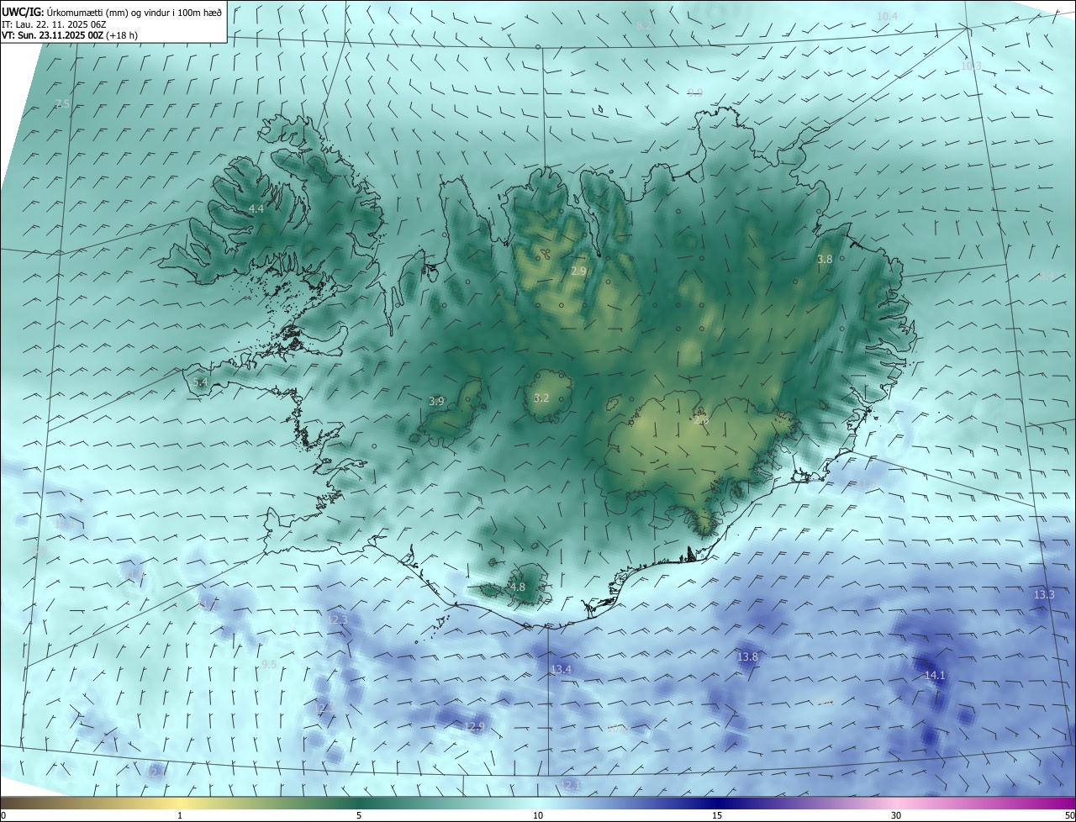Click the 7.5 value in the northwest corner
The width and height of the screenshot is (1076, 822).
point(62,104)
